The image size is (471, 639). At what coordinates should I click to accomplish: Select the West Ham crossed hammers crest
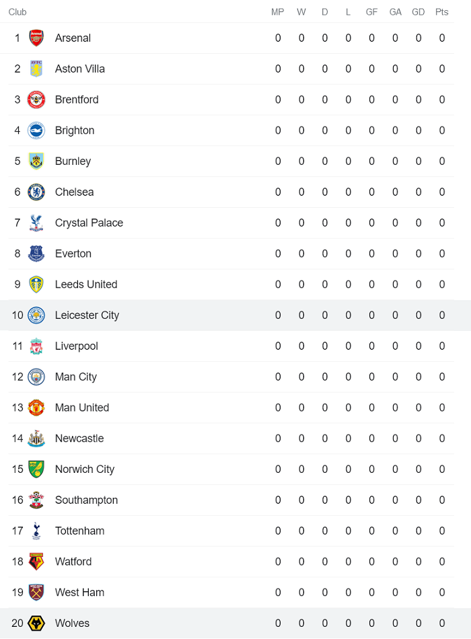point(36,592)
